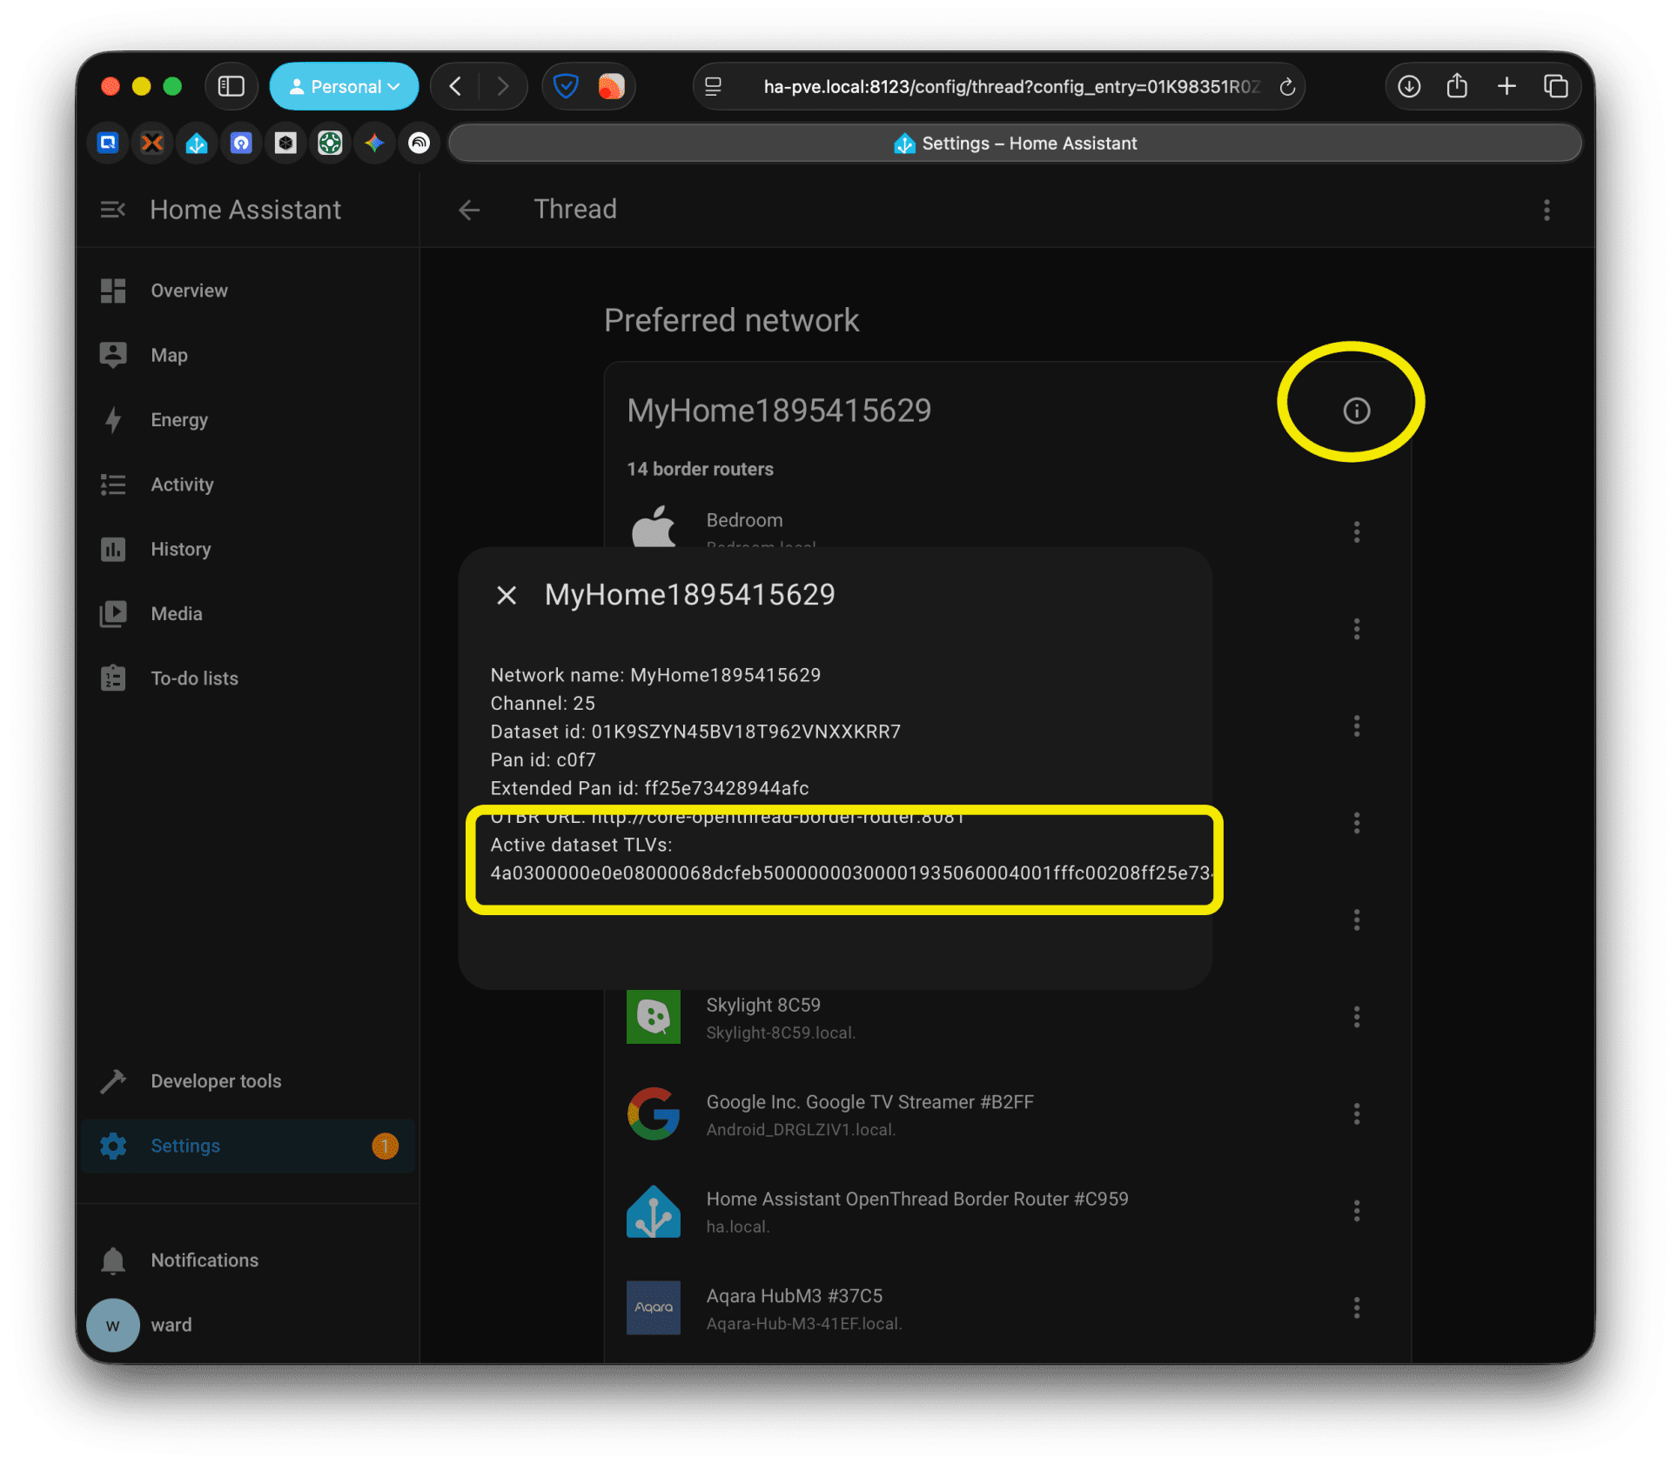1671x1464 pixels.
Task: Open the Bedroom border router options menu
Action: click(x=1356, y=531)
